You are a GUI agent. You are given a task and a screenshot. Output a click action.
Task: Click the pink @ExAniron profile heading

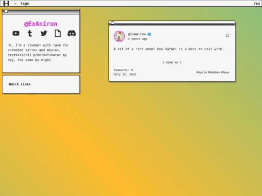coord(41,24)
